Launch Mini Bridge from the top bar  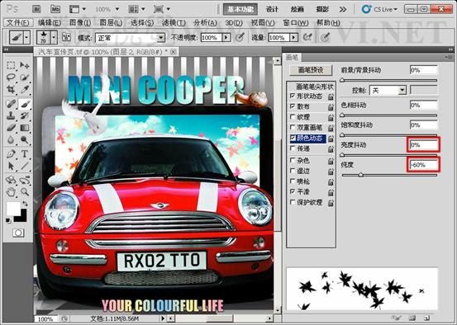click(x=55, y=9)
